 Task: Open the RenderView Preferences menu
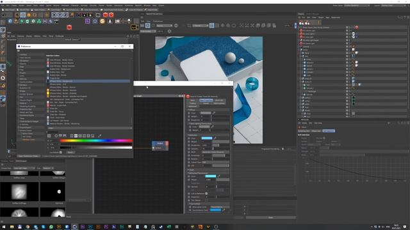point(158,21)
